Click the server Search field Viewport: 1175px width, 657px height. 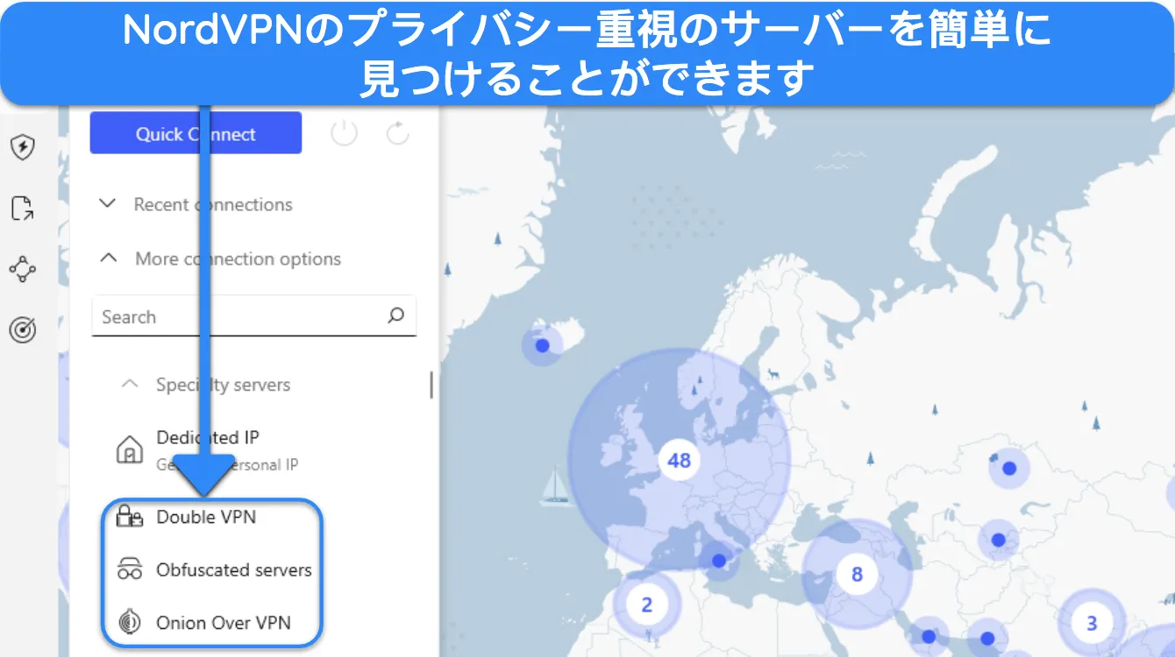pyautogui.click(x=253, y=316)
